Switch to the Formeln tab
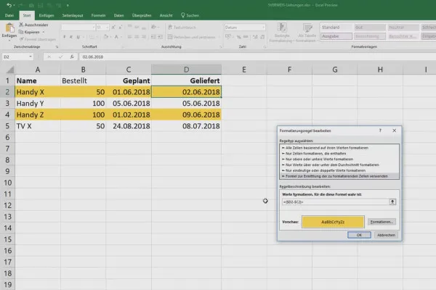This screenshot has width=436, height=290. [98, 15]
